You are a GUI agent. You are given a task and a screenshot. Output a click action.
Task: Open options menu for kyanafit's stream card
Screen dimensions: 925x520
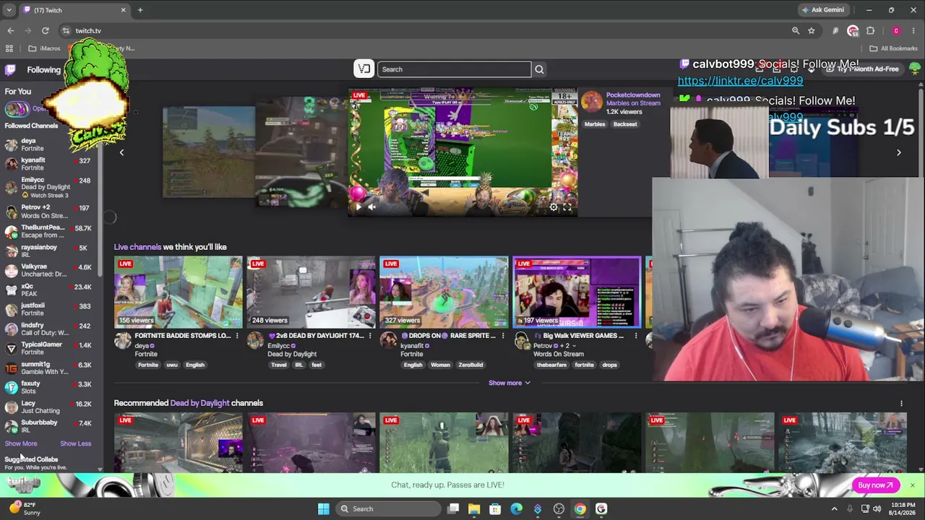point(503,336)
